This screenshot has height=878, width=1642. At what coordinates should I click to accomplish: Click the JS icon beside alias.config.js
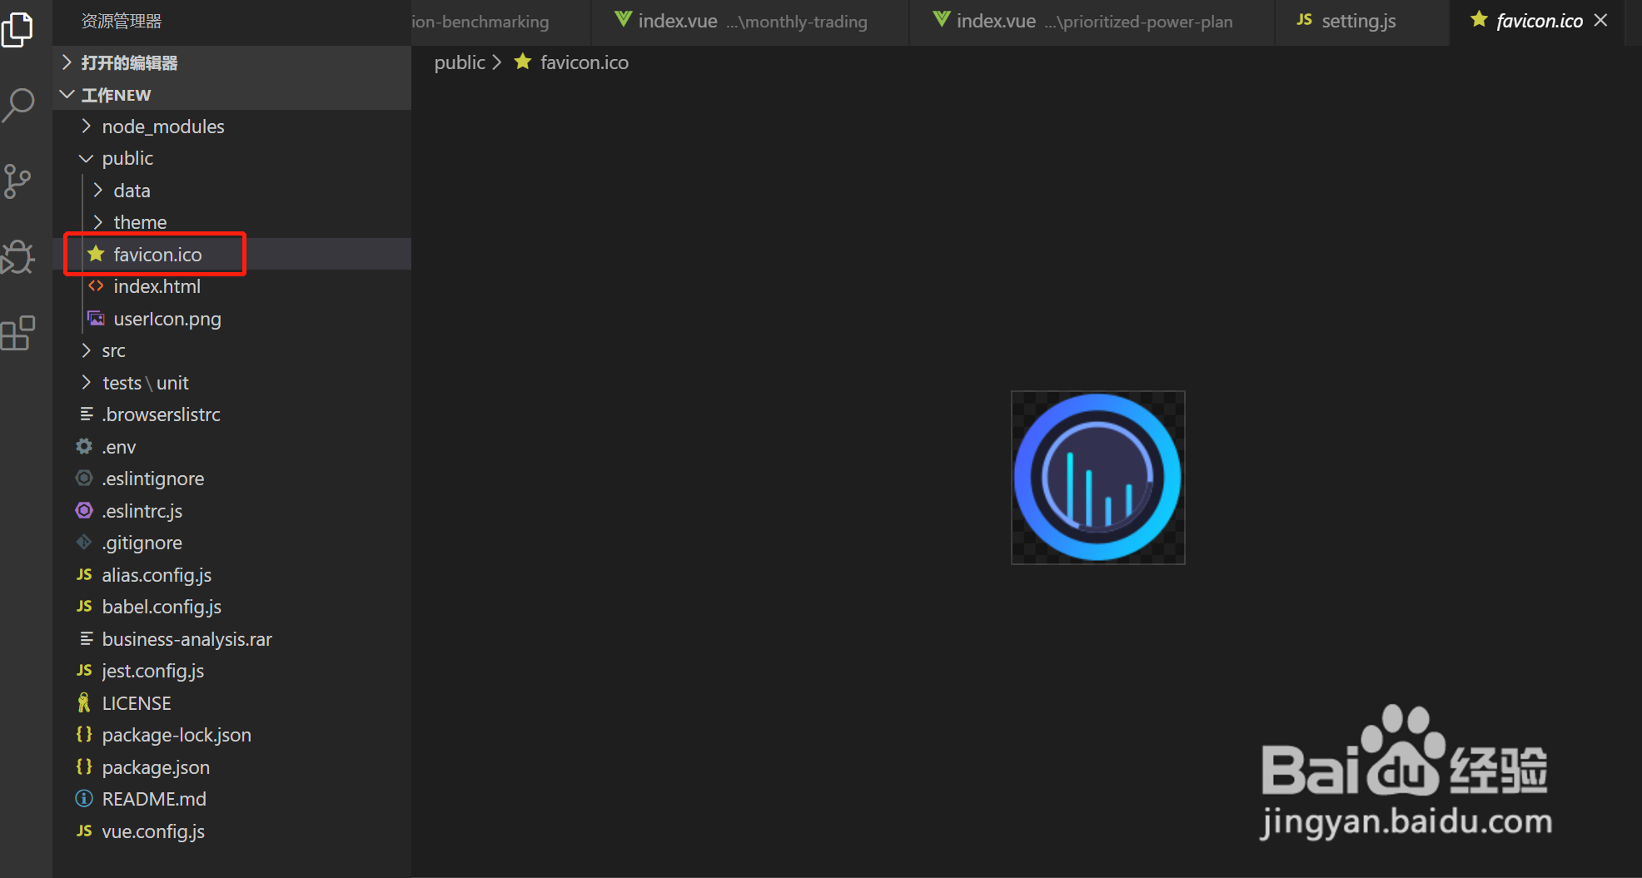tap(84, 575)
